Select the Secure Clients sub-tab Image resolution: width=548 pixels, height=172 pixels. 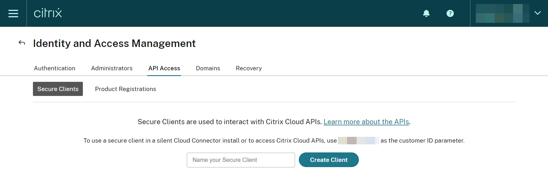pyautogui.click(x=58, y=89)
